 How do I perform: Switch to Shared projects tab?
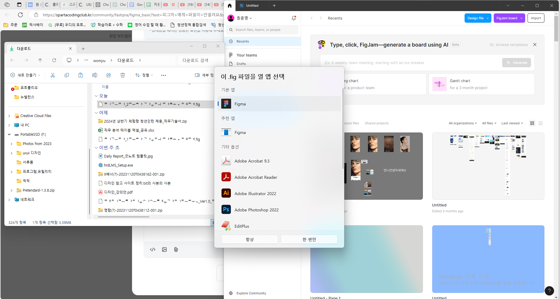click(x=377, y=123)
